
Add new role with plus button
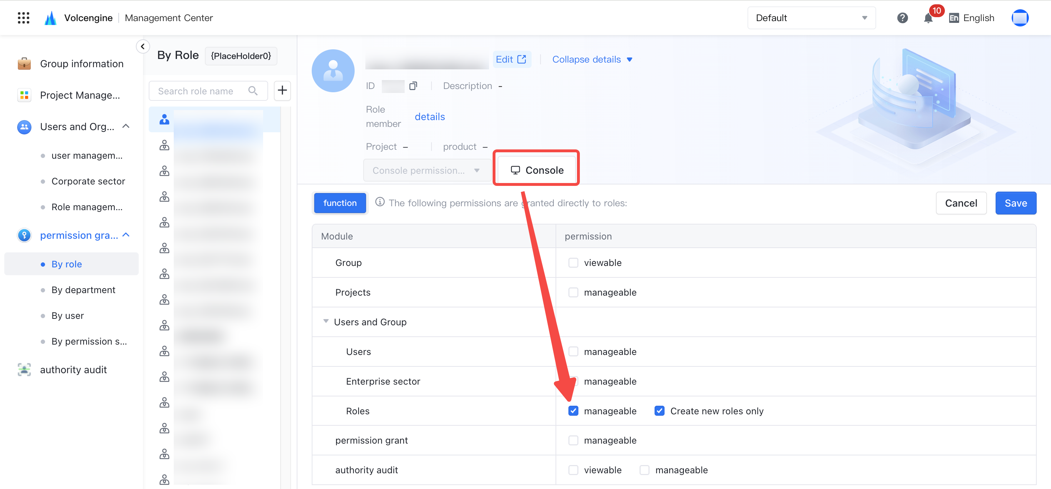282,90
